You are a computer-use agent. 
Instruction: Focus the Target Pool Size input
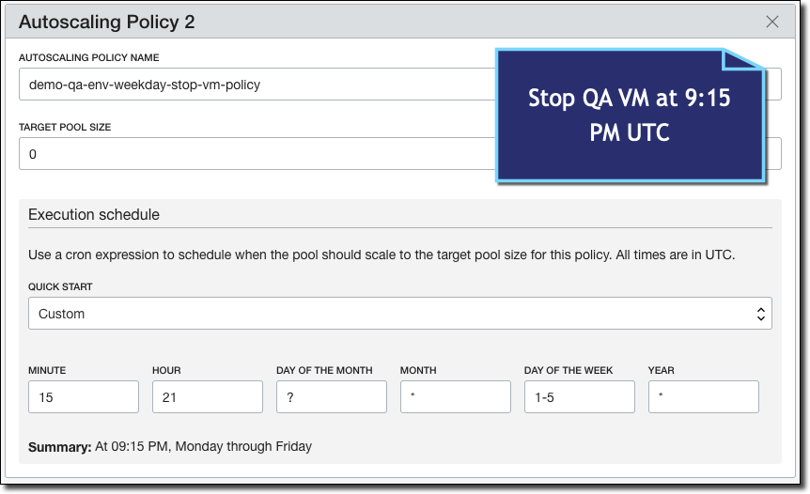(254, 154)
